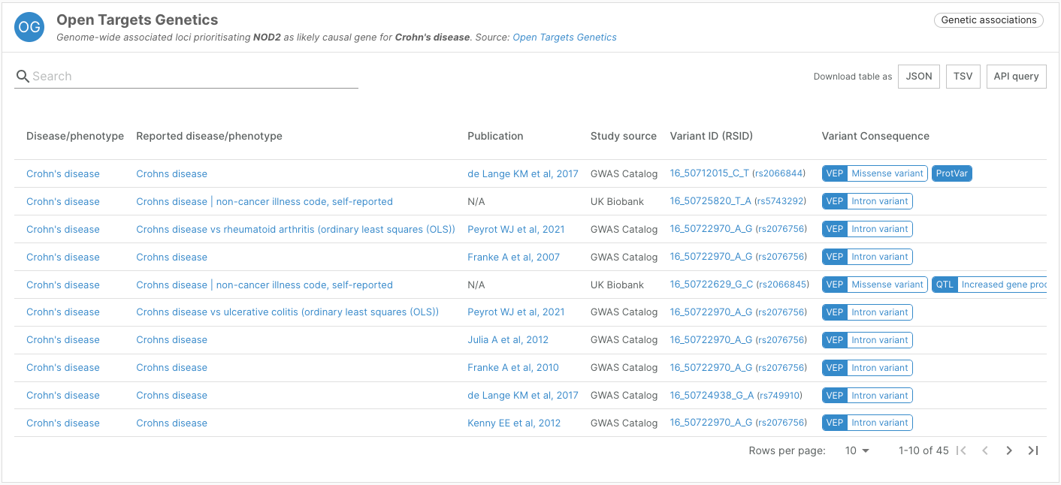Click Variant ID (RSID) column header
The width and height of the screenshot is (1061, 485).
(712, 136)
